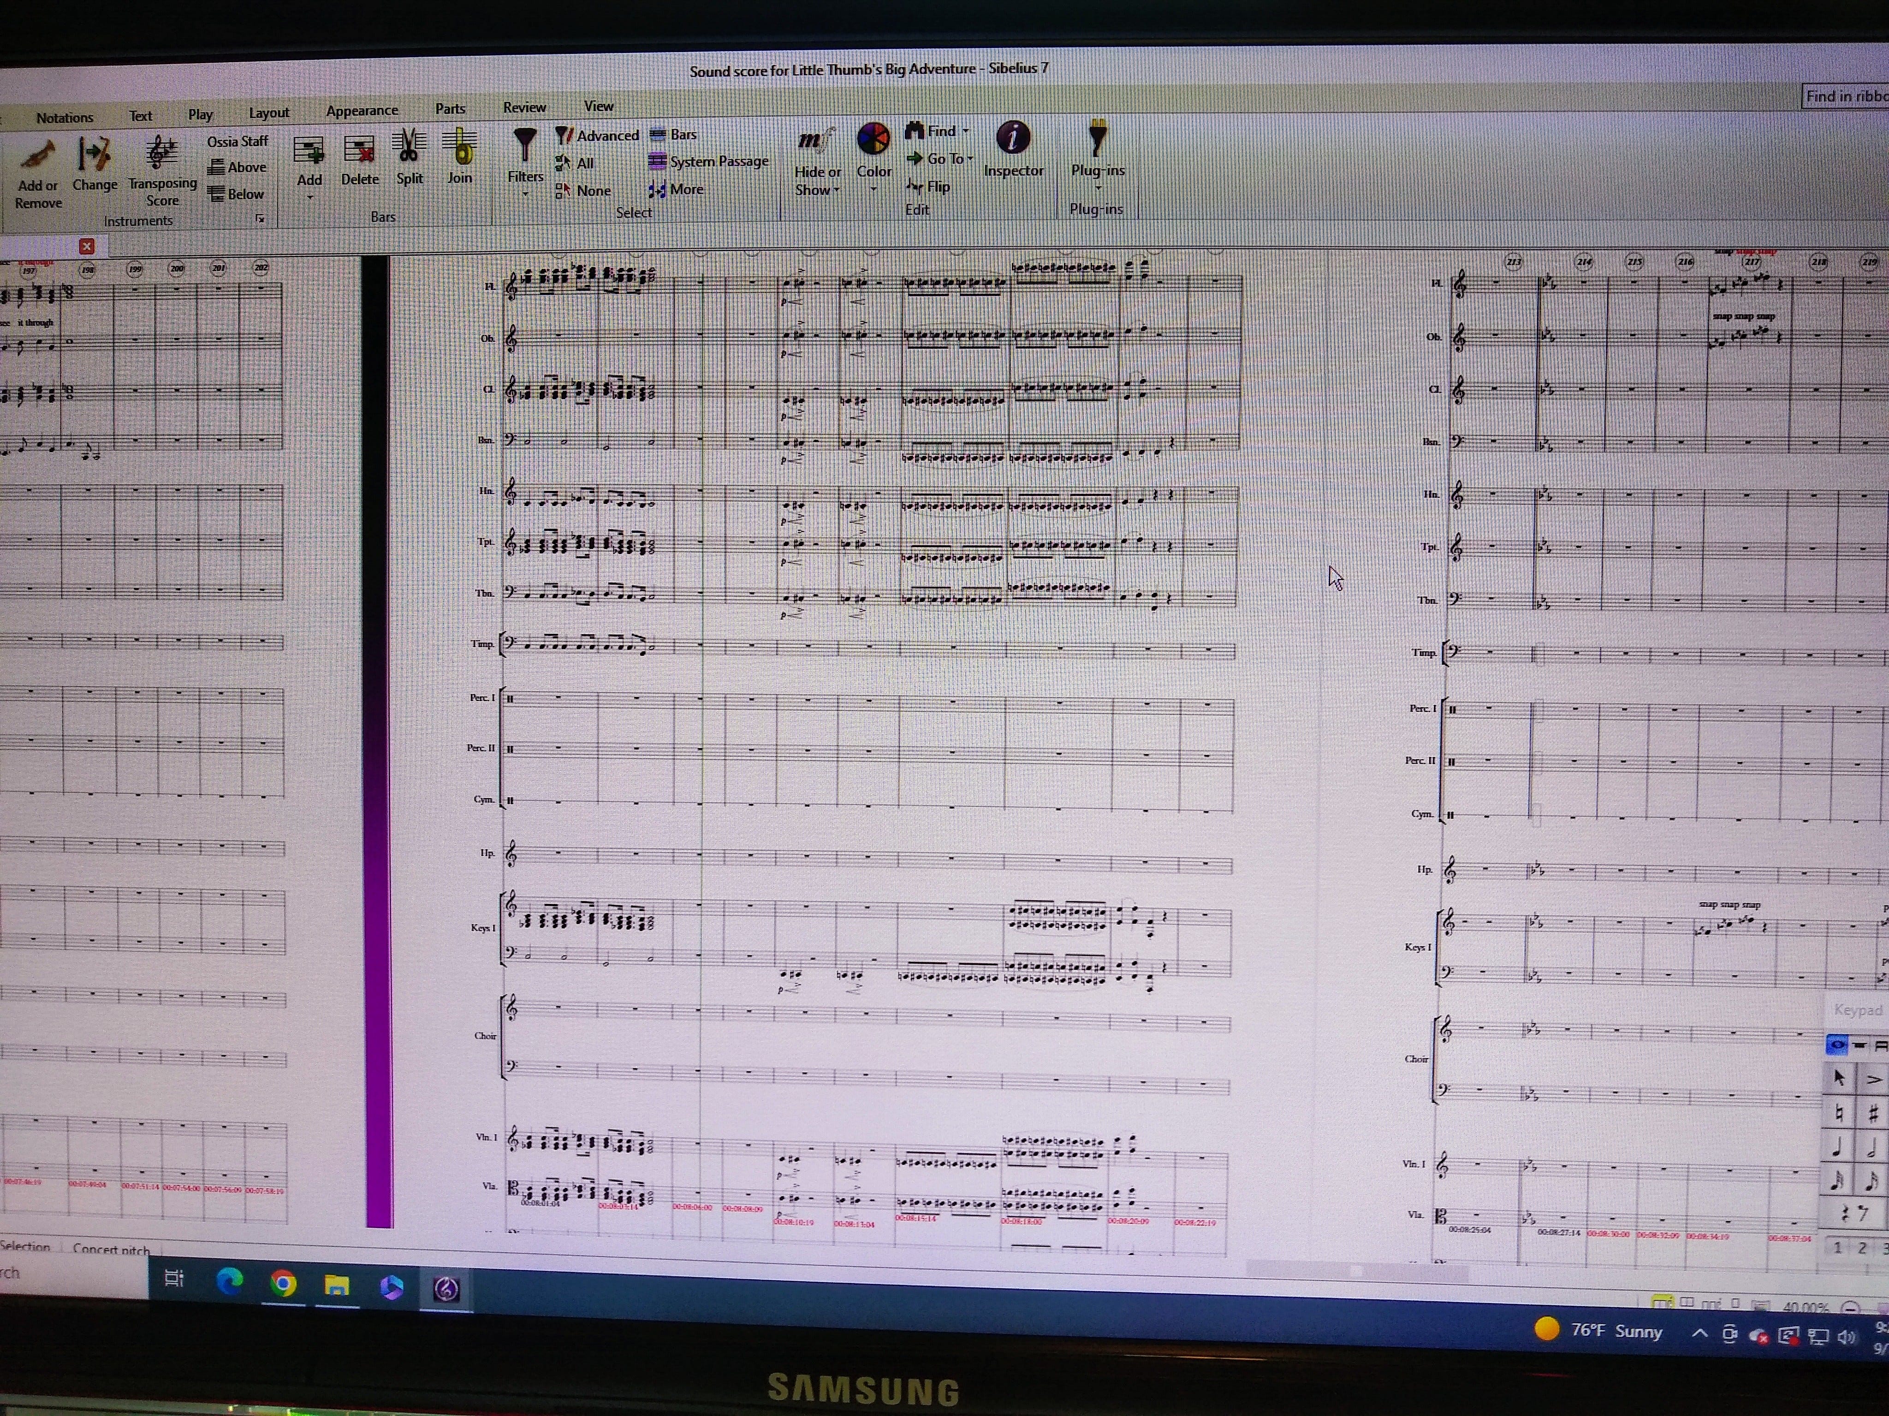Click the Filters funnel icon
This screenshot has height=1416, width=1889.
524,146
